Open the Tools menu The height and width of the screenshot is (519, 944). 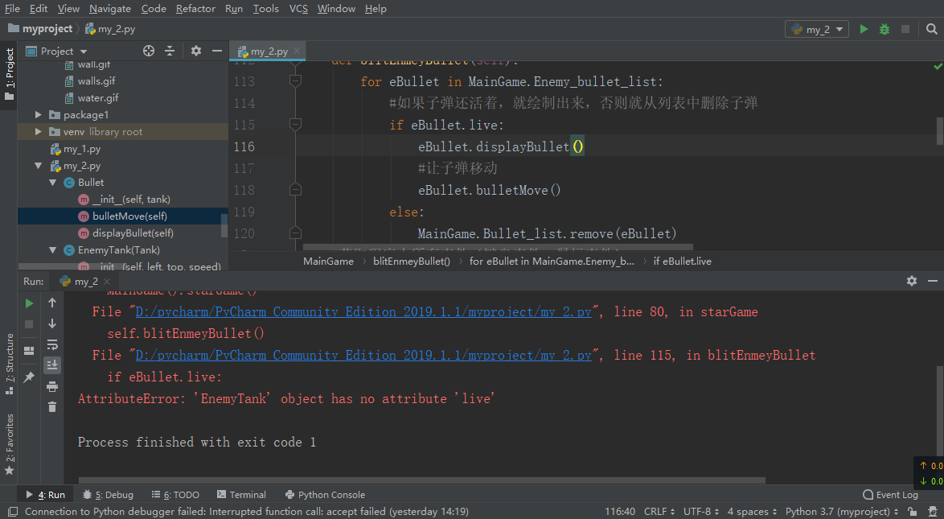point(265,8)
